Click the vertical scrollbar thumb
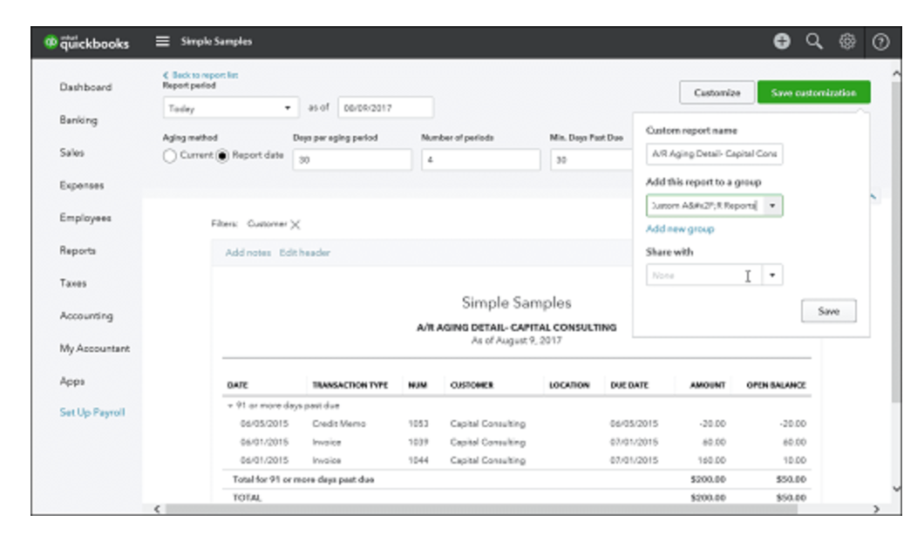The image size is (924, 542). click(896, 241)
